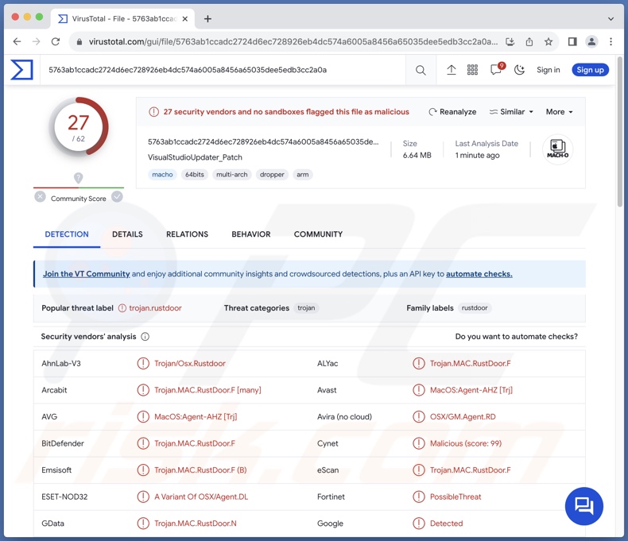
Task: Open the COMMUNITY tab
Action: click(319, 234)
